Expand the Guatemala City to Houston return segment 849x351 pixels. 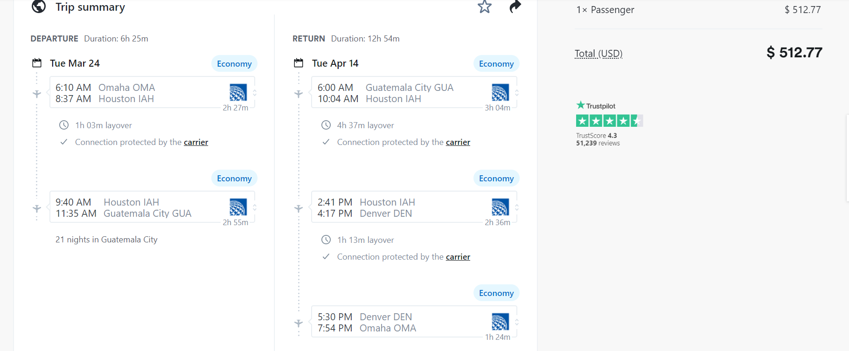[517, 93]
